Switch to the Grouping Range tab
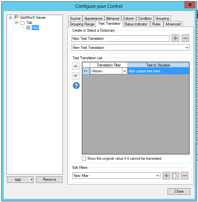This screenshot has height=202, width=198. [82, 24]
